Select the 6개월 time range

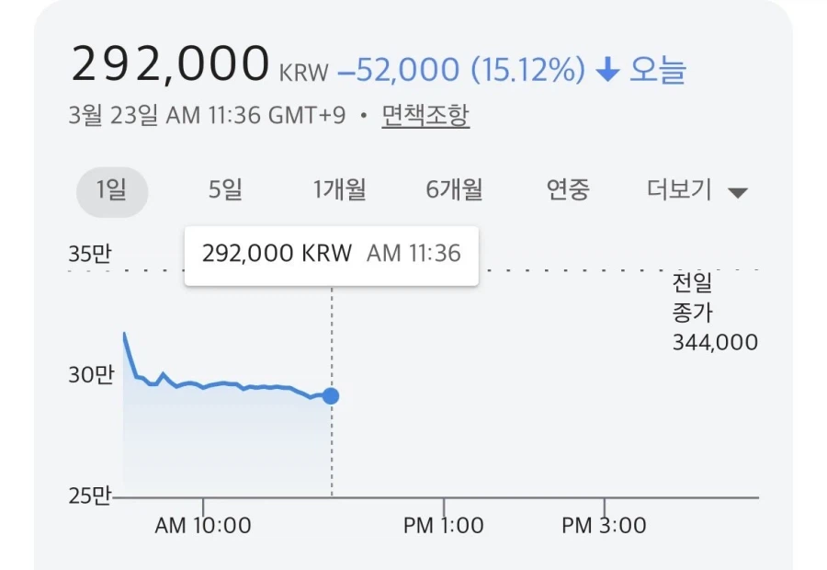pos(454,190)
